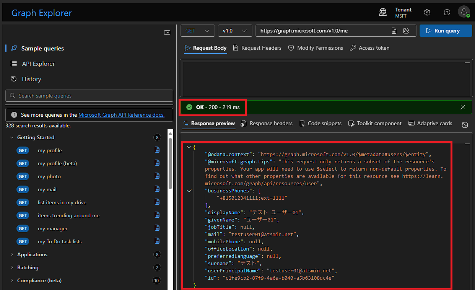This screenshot has width=475, height=290.
Task: Click the Tenant globe icon
Action: coord(383,12)
